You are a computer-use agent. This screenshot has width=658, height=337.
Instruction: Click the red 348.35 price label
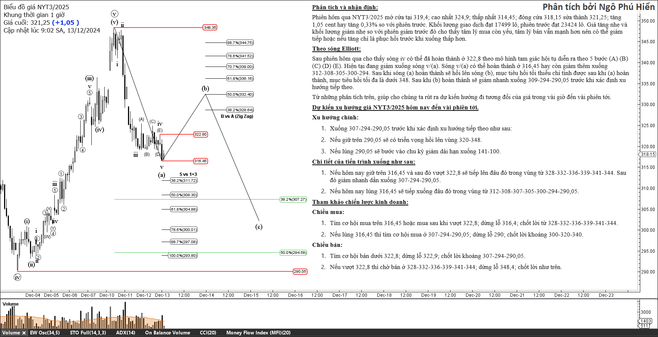[210, 28]
